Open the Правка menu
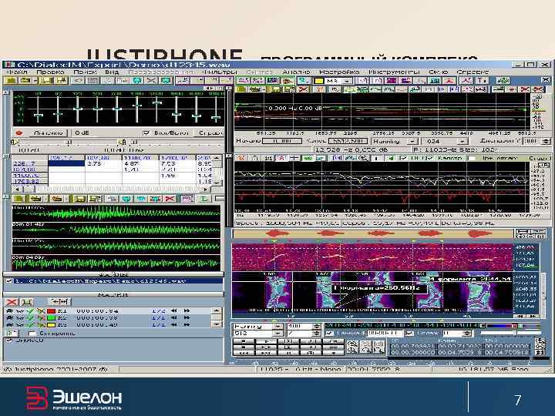The width and height of the screenshot is (555, 416). coord(50,72)
